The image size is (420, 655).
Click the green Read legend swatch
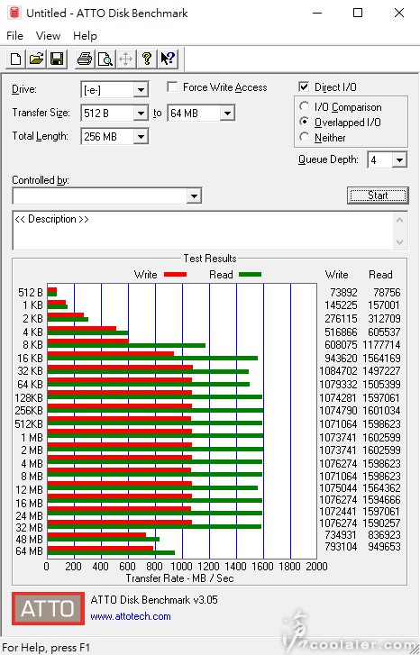pyautogui.click(x=250, y=275)
